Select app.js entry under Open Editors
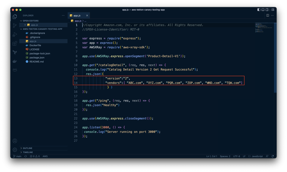This screenshot has height=172, width=287. tap(43, 25)
